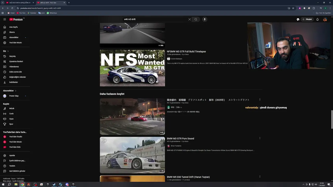Open Binar Yustianto channel
The width and height of the screenshot is (333, 187).
tap(176, 146)
